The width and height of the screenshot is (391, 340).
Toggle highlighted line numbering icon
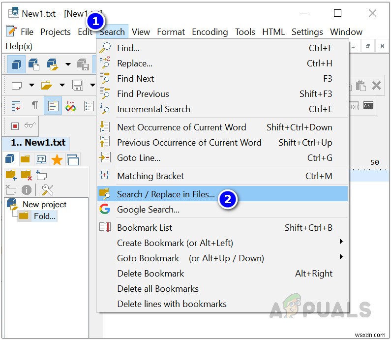(53, 106)
